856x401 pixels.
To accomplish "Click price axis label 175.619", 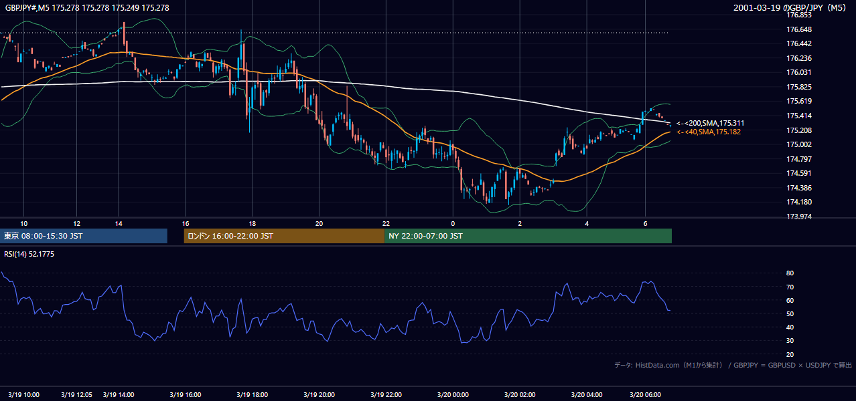I will pyautogui.click(x=798, y=102).
